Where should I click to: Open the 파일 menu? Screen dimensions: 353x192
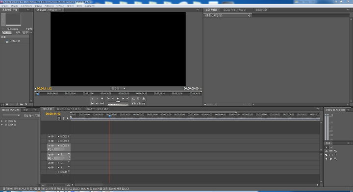4,6
